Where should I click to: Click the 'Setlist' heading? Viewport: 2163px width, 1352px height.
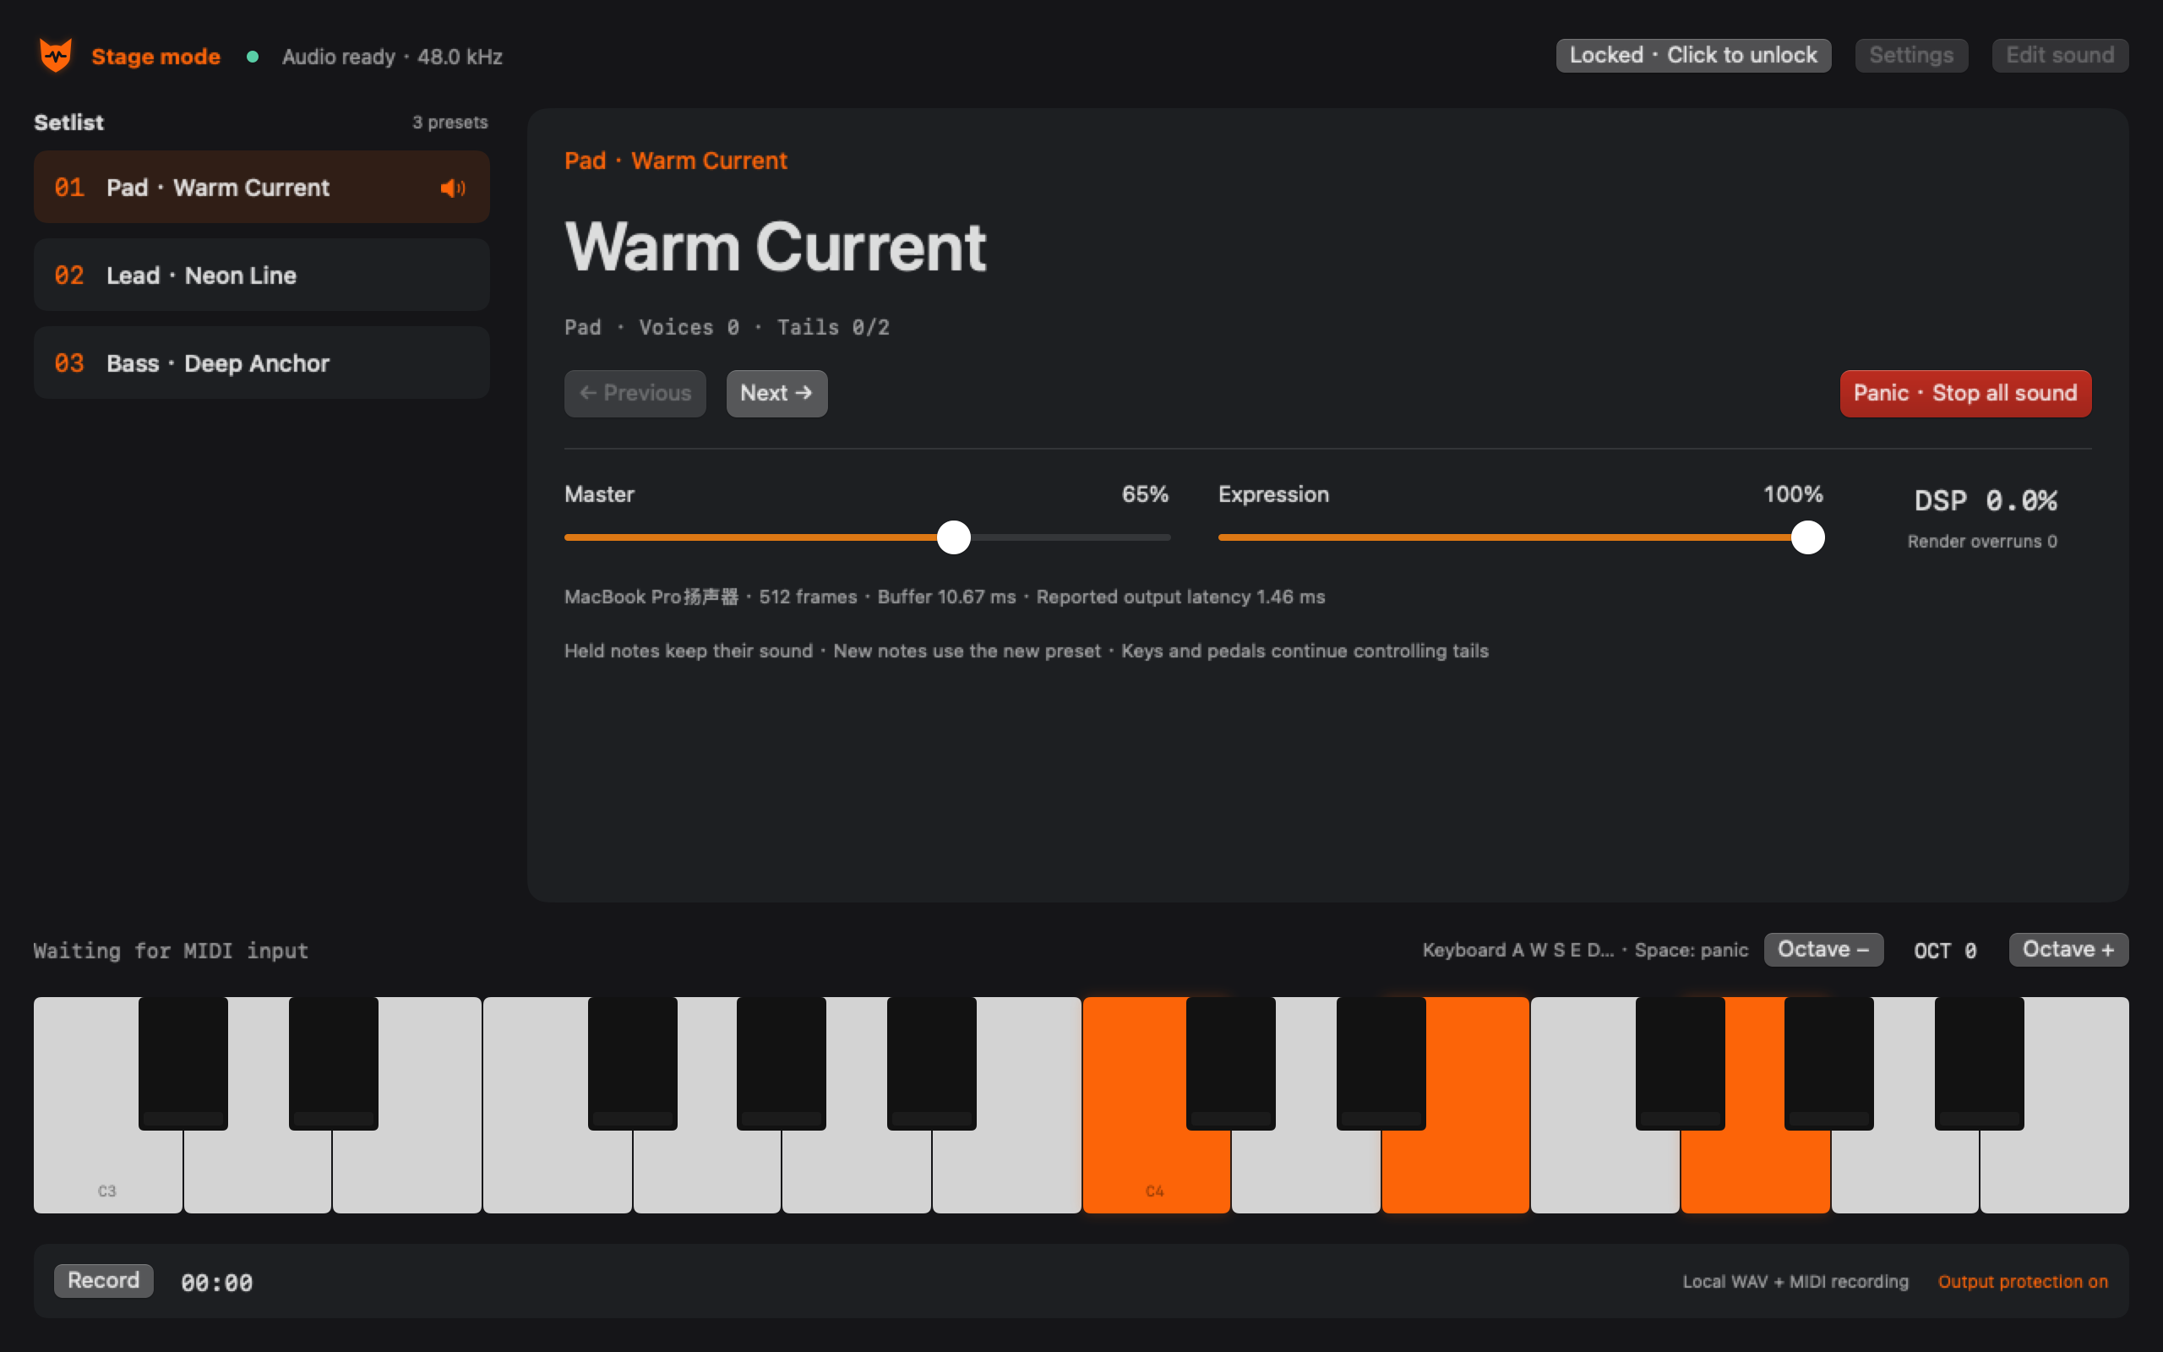click(x=68, y=123)
